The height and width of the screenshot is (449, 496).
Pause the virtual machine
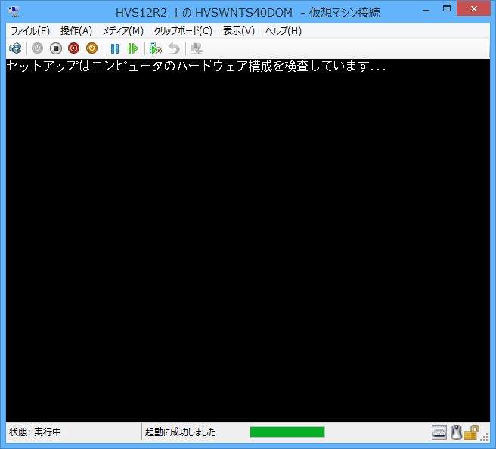click(115, 48)
